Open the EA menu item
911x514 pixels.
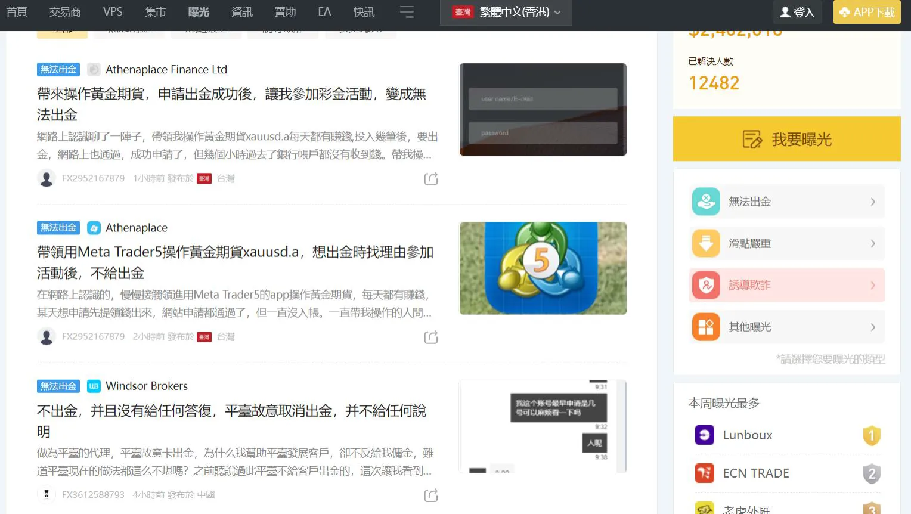[x=324, y=12]
